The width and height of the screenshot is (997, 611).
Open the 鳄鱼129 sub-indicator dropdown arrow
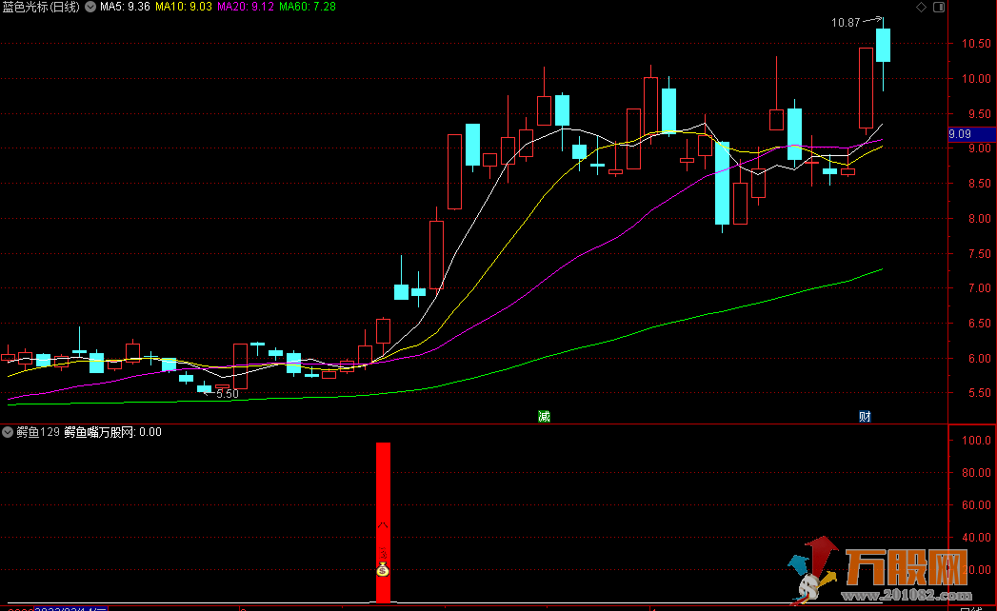coord(8,432)
